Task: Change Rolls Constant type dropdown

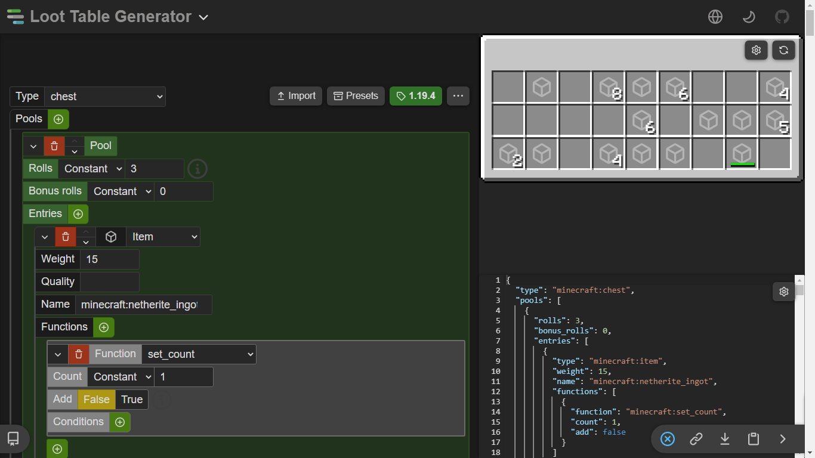Action: pos(91,169)
